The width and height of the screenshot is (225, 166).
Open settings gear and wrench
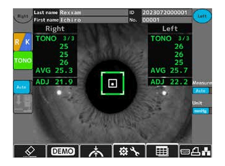tap(129, 151)
